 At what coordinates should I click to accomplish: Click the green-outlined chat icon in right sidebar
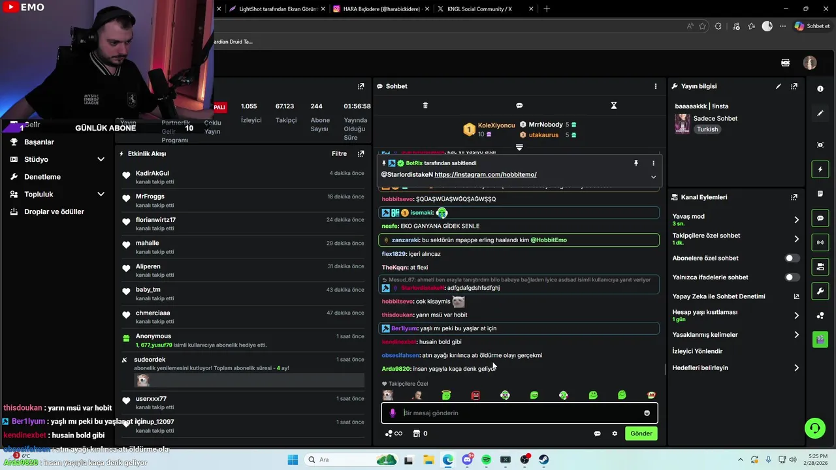click(820, 218)
